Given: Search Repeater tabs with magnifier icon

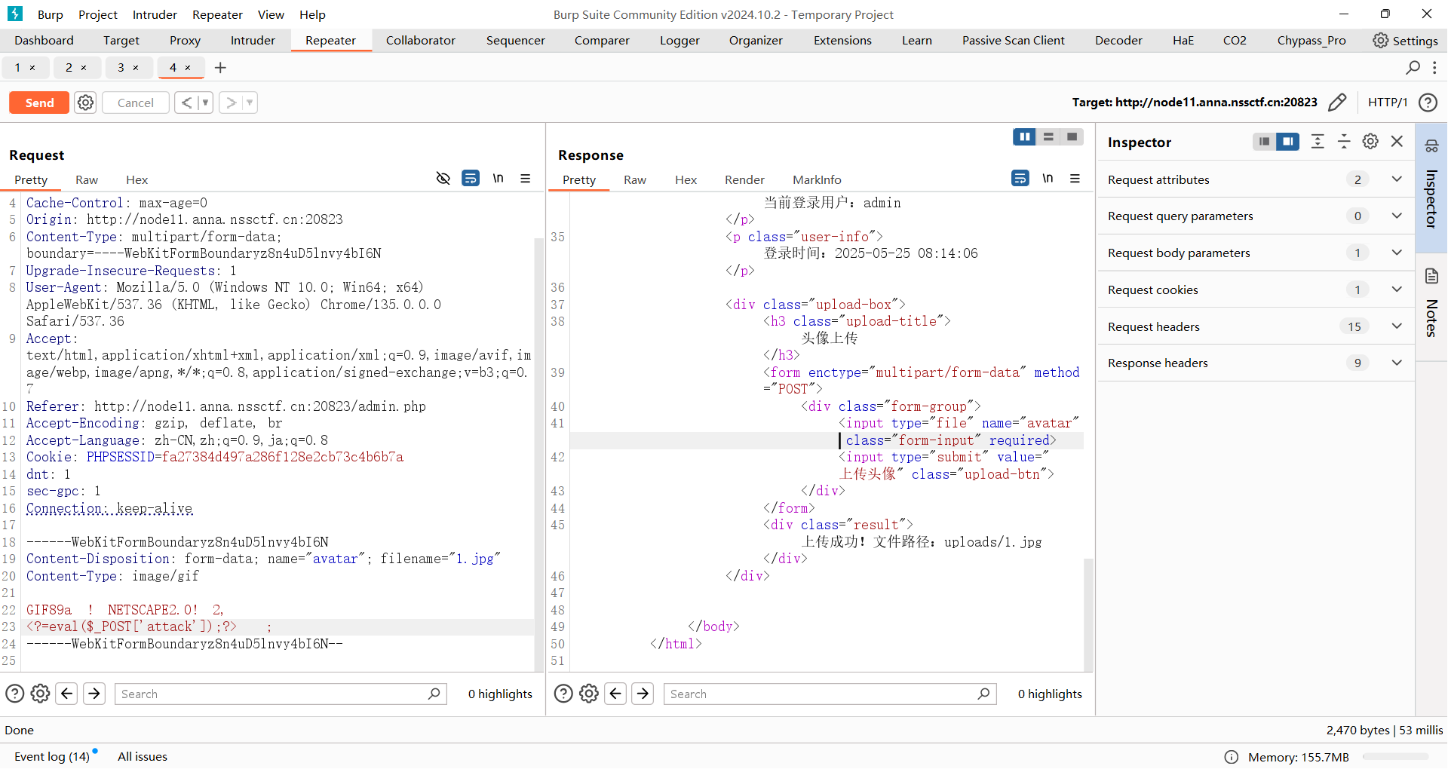Looking at the screenshot, I should click(x=1413, y=68).
